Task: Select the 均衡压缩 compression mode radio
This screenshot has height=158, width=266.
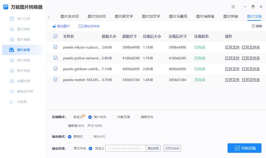Action: (113, 117)
